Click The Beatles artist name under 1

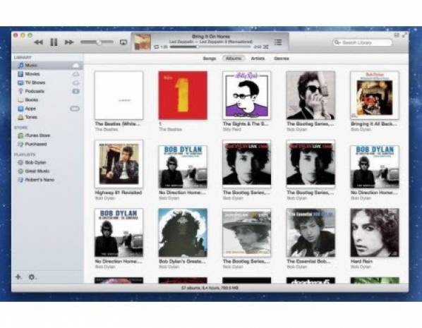[x=170, y=129]
